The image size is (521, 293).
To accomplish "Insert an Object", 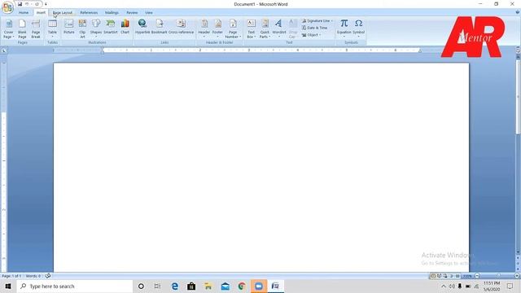I will pos(311,35).
